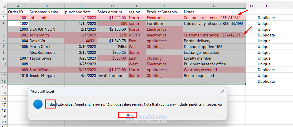Select all cells with the corner triangle

(3, 6)
